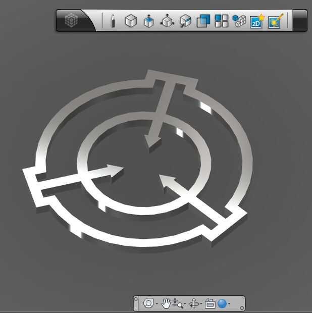Click the blue sphere visual style icon
Image resolution: width=312 pixels, height=313 pixels.
(222, 303)
